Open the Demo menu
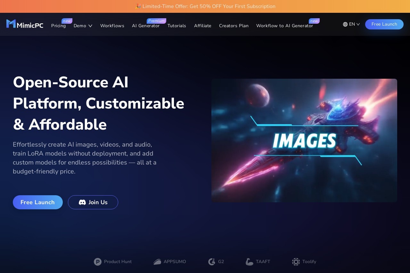The image size is (410, 273). point(83,26)
